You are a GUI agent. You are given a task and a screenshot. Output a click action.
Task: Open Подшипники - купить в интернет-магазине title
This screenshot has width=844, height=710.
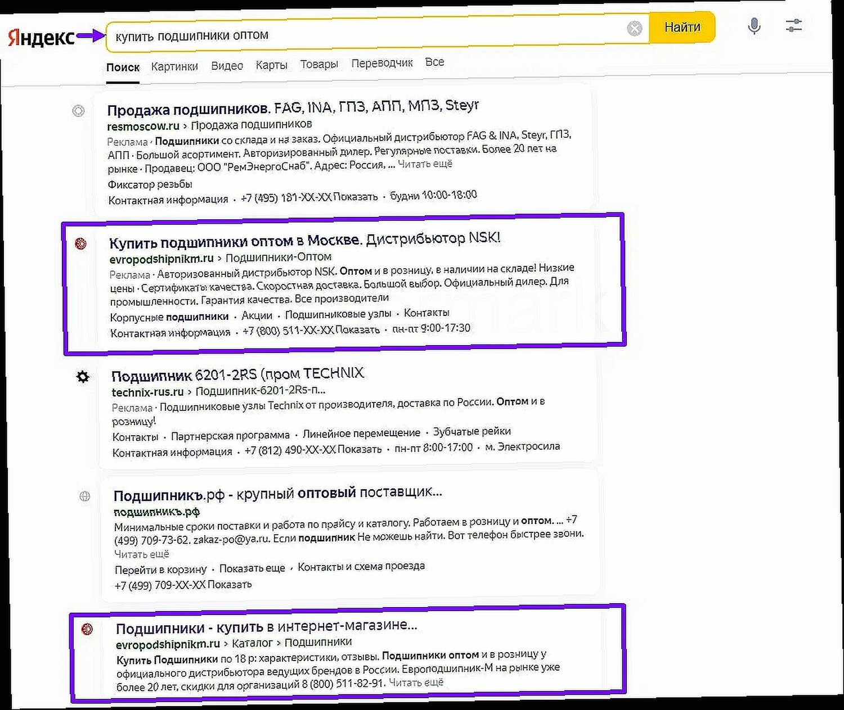click(x=267, y=627)
